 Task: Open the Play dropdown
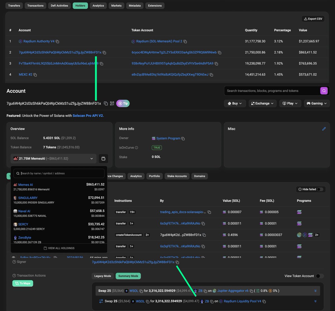pos(290,103)
